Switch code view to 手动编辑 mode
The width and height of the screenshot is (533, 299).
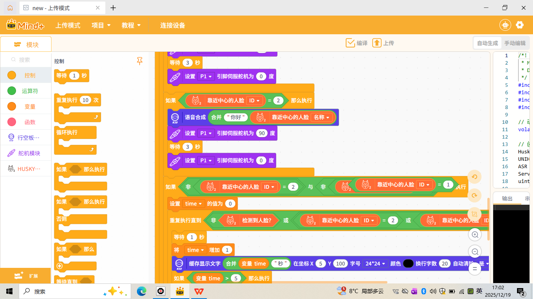pyautogui.click(x=514, y=43)
